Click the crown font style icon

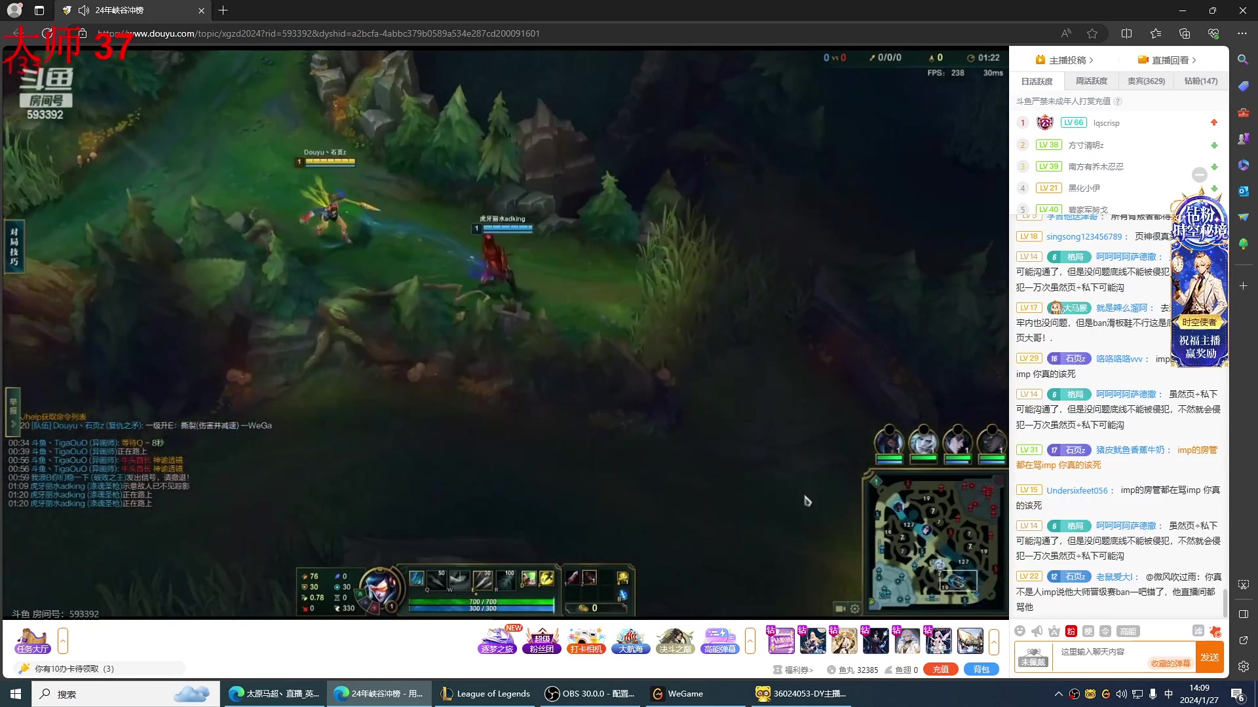(x=1054, y=631)
